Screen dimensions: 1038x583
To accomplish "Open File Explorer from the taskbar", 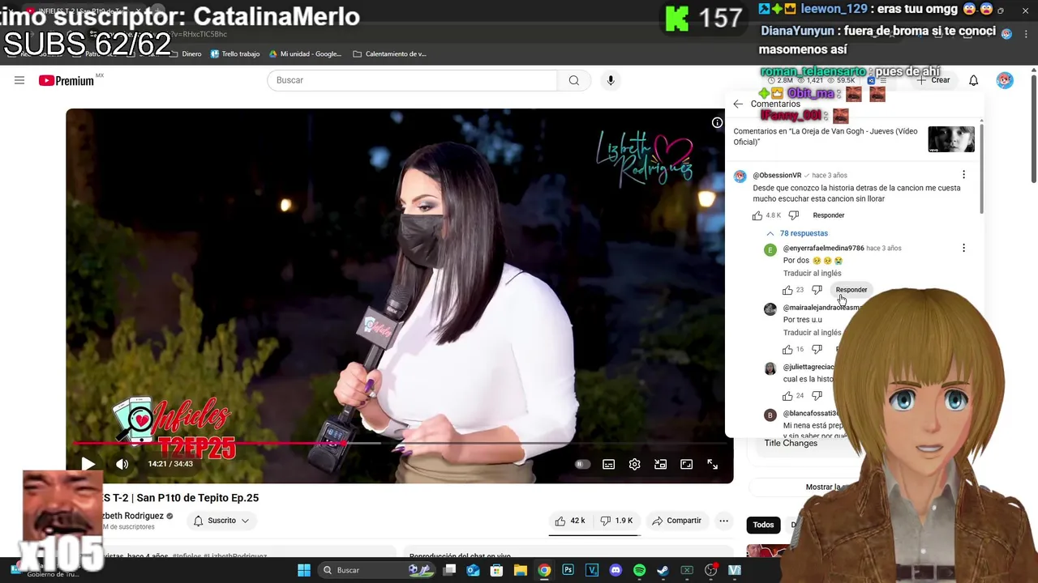I will click(521, 570).
